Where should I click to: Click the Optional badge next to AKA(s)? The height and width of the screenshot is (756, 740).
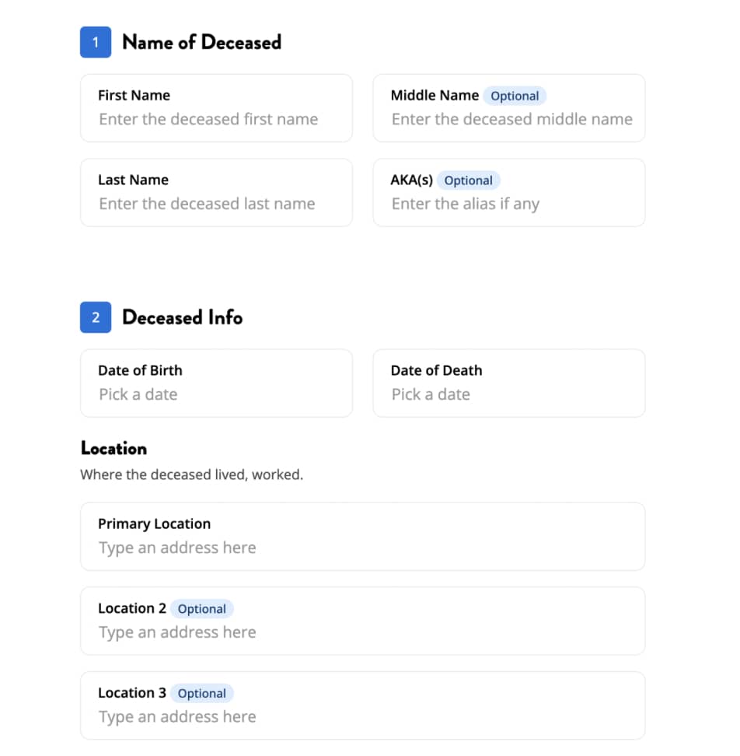point(468,180)
